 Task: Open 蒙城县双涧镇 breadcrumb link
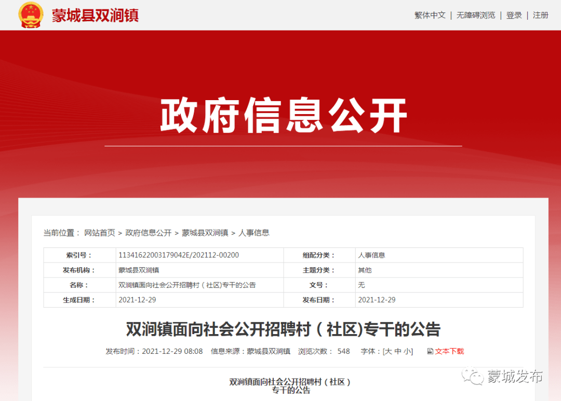[x=205, y=233]
